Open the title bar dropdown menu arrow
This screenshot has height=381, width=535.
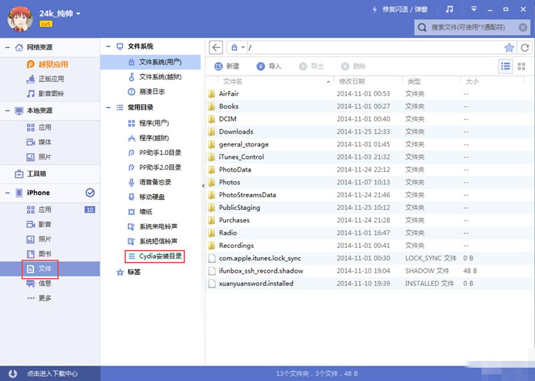tap(473, 9)
